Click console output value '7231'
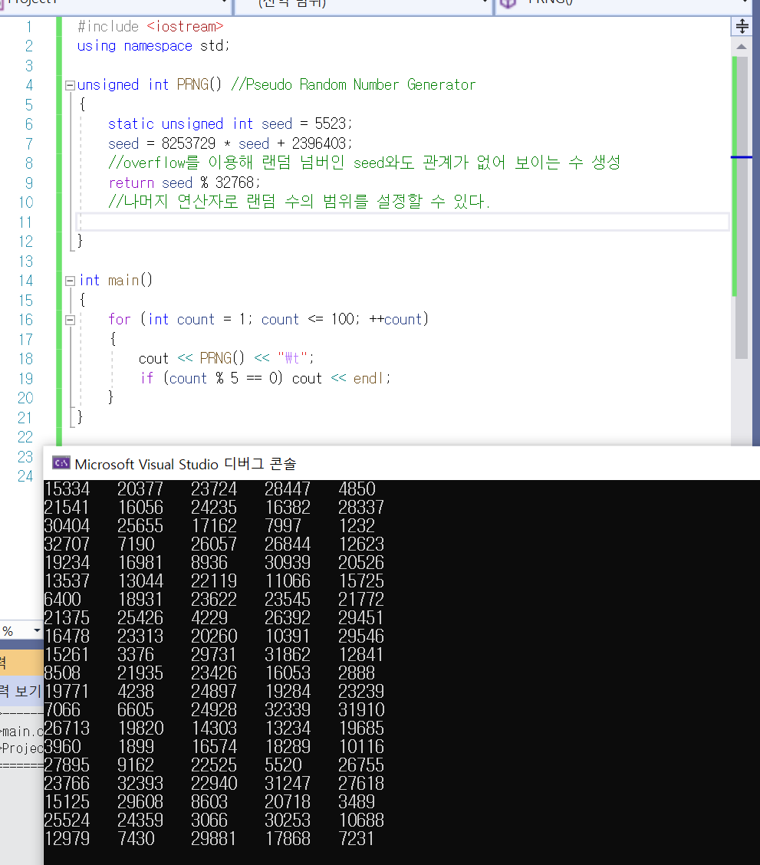This screenshot has width=760, height=865. [x=357, y=839]
